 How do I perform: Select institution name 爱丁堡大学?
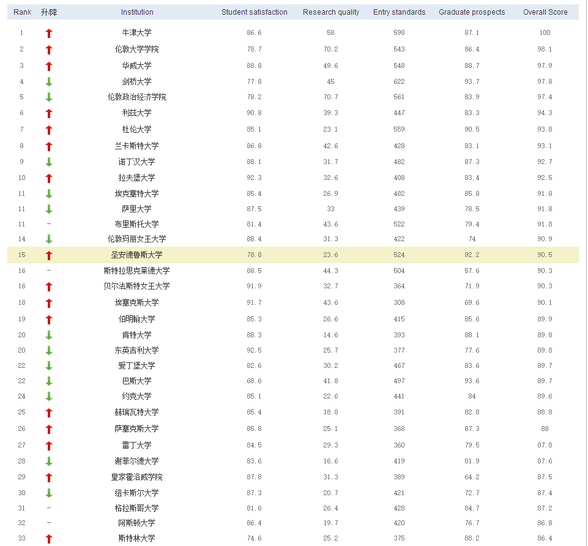(x=137, y=365)
